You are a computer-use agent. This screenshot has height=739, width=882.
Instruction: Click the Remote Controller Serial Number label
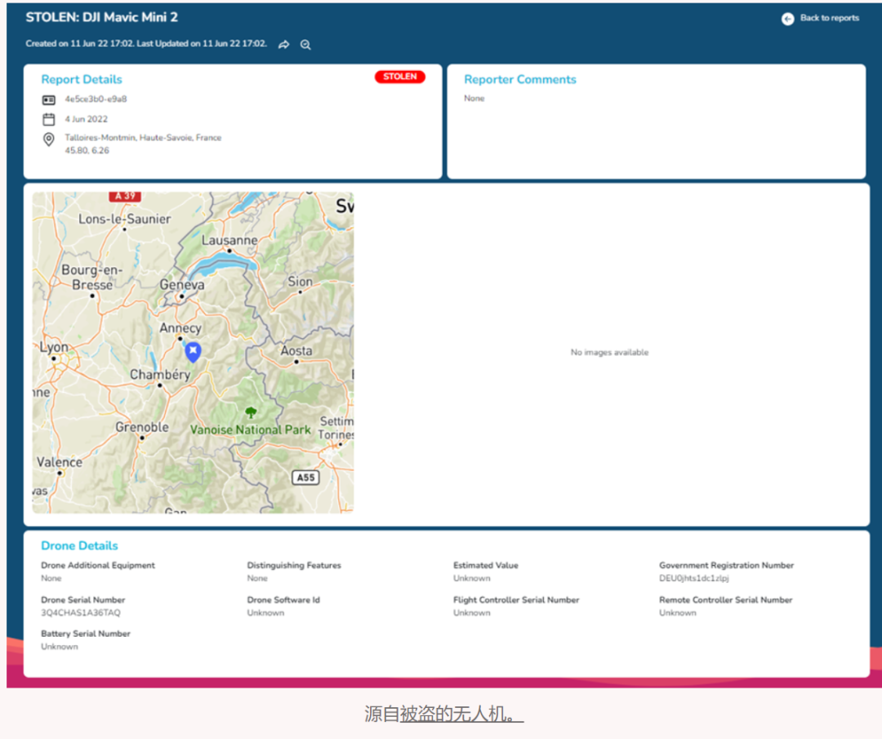[726, 600]
